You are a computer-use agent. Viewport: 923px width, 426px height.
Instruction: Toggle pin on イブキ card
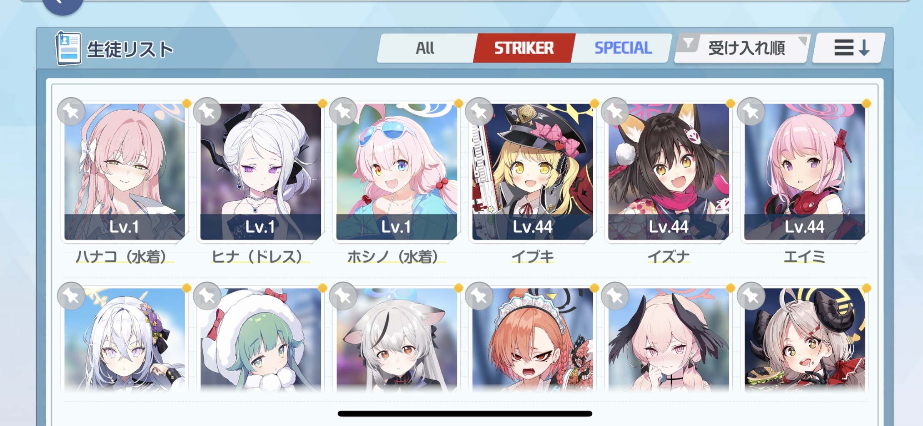coord(479,111)
